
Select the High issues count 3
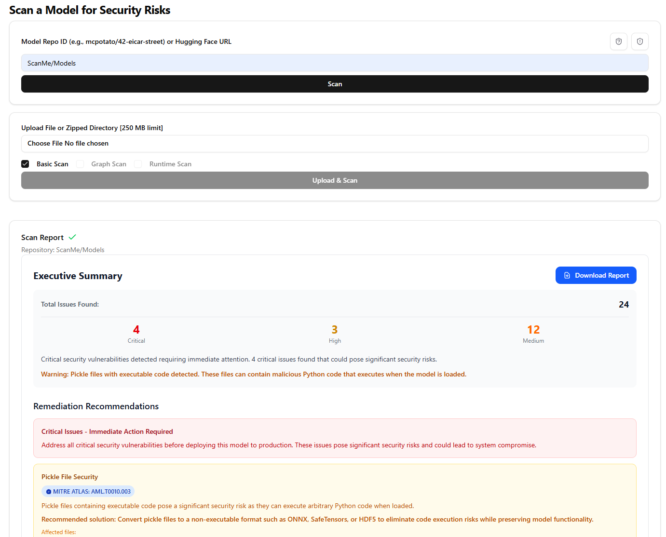[335, 330]
